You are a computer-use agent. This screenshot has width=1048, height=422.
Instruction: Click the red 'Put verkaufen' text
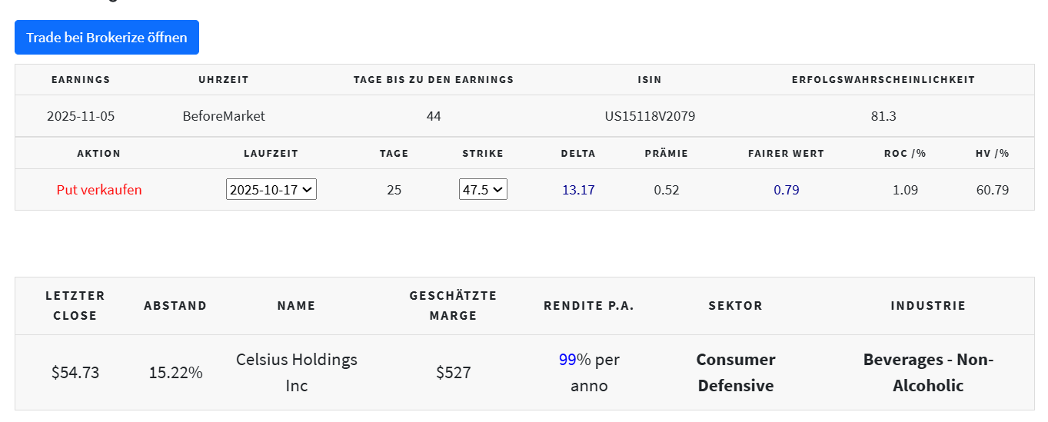(x=99, y=190)
